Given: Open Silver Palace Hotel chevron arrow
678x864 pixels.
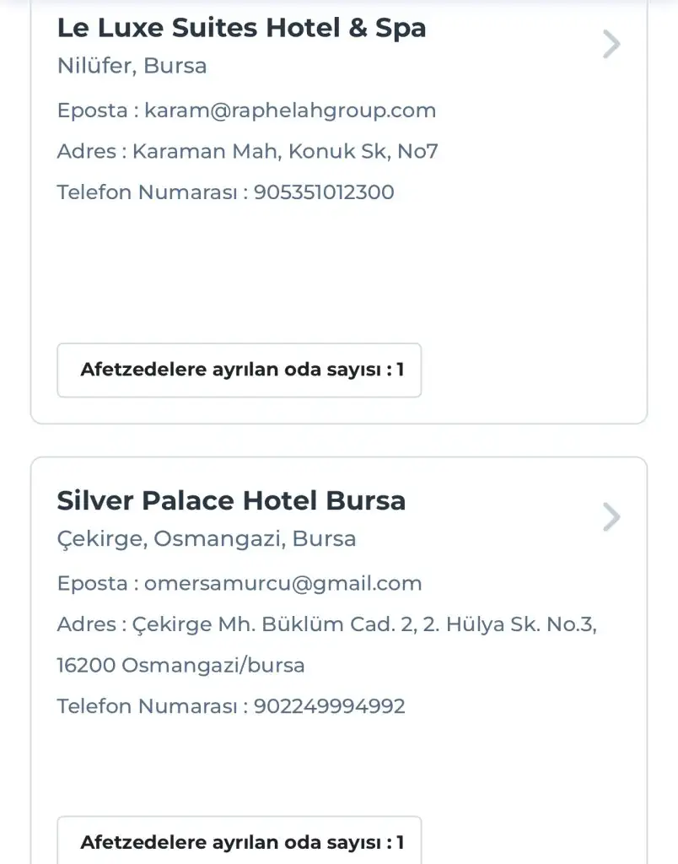Looking at the screenshot, I should [611, 516].
